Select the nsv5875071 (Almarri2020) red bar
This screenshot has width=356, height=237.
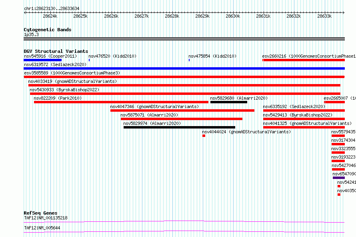click(182, 119)
